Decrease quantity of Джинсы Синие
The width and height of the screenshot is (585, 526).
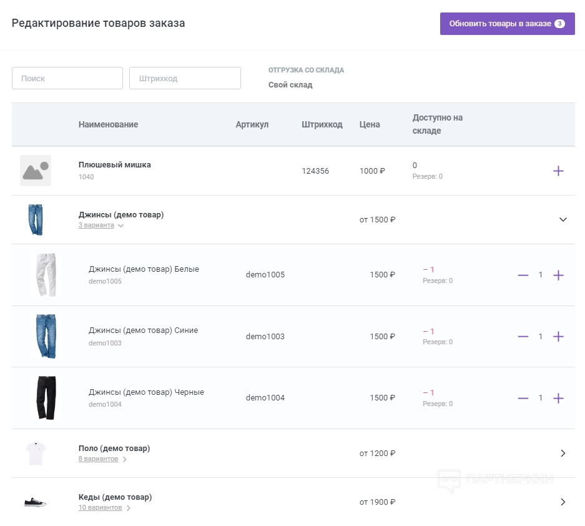[523, 337]
